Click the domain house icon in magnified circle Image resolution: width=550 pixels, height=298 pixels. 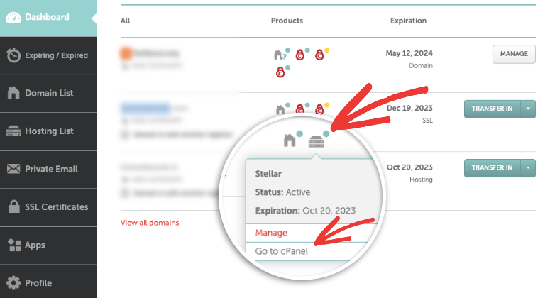click(x=290, y=140)
